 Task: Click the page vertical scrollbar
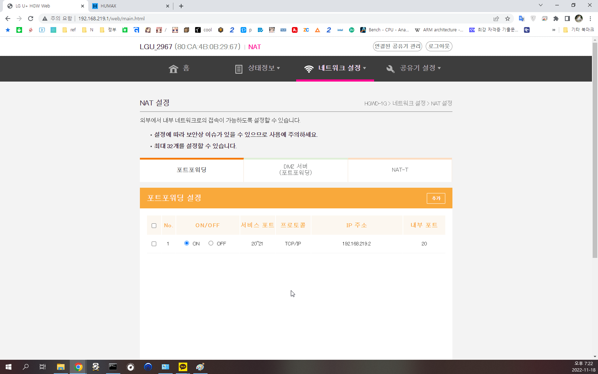pos(595,150)
